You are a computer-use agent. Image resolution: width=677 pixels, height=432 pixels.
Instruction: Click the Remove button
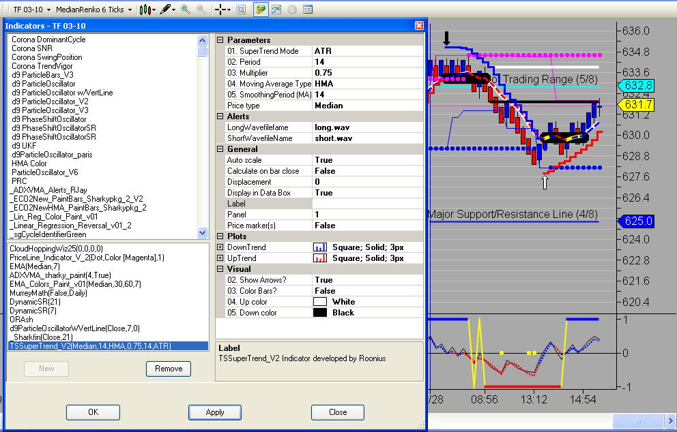169,369
